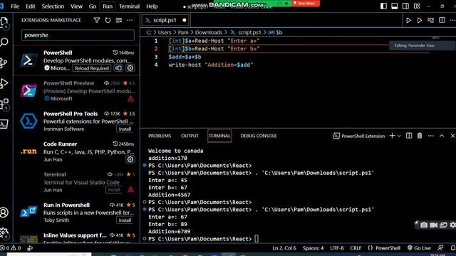Open the Edit menu

click(x=30, y=6)
